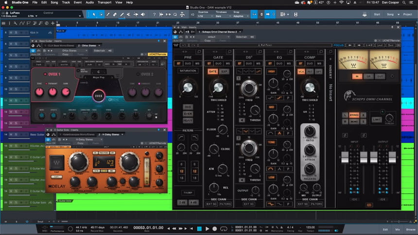The height and width of the screenshot is (235, 418).
Task: Select the Listen speaker tool
Action: tap(143, 15)
